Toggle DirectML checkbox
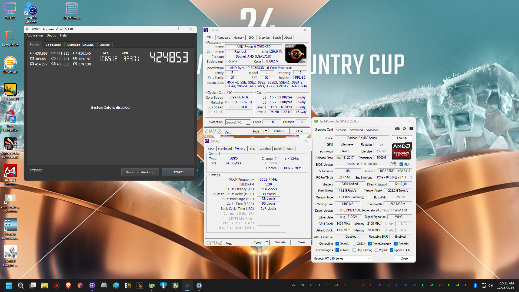 [x=396, y=244]
